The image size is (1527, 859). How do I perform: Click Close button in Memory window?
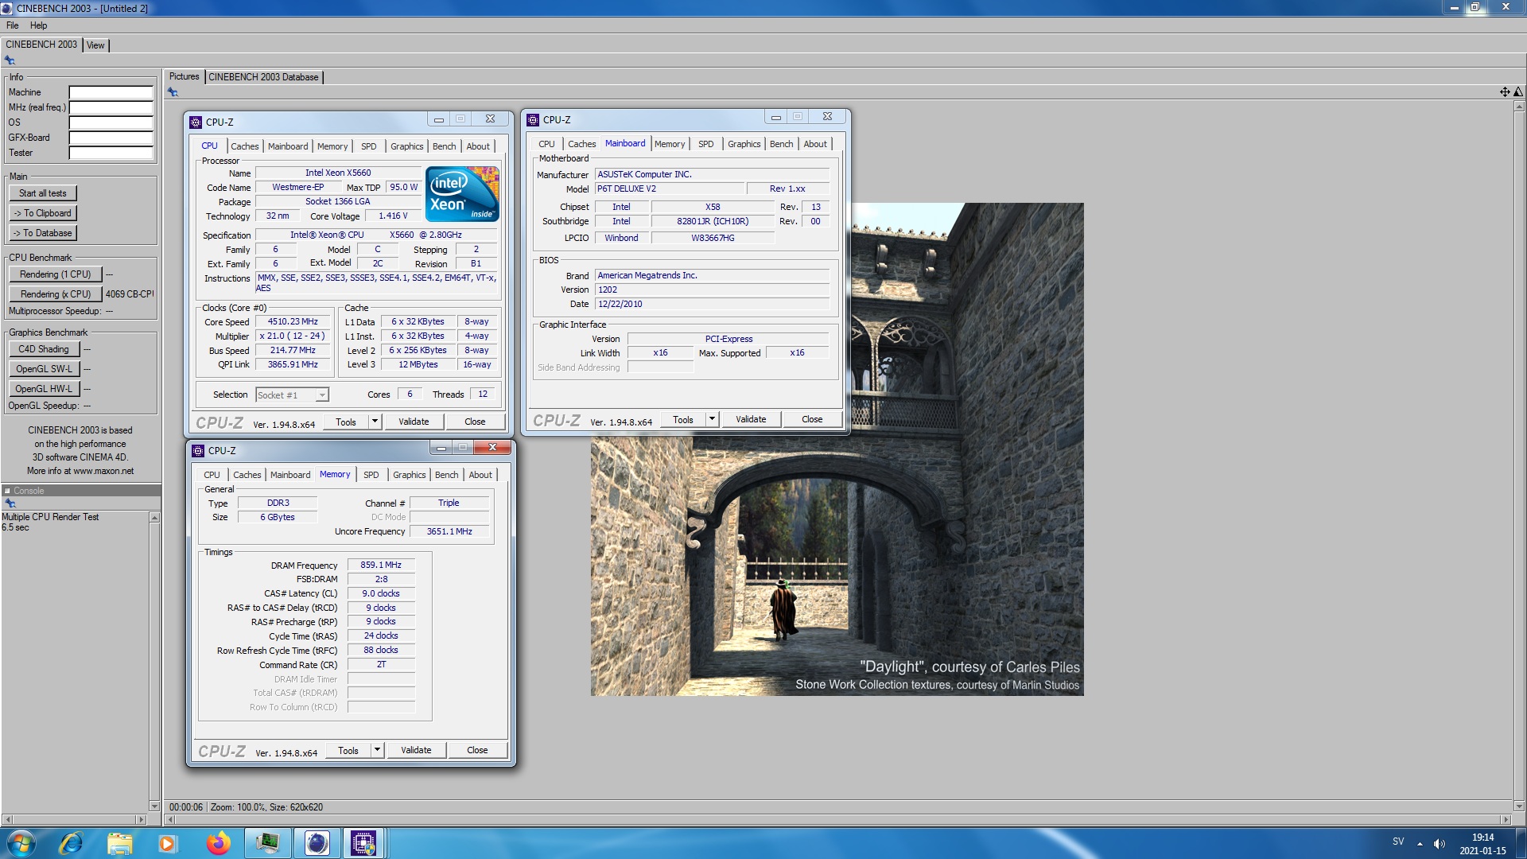(477, 750)
